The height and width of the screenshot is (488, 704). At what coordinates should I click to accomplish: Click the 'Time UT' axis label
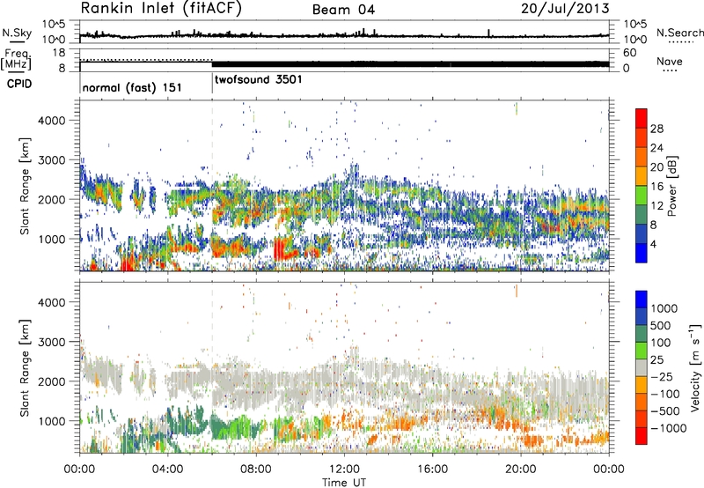(344, 483)
